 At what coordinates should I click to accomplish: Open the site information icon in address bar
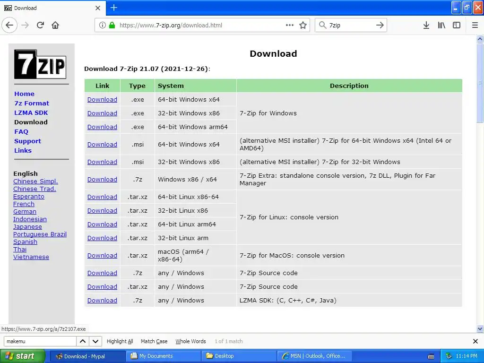click(102, 25)
